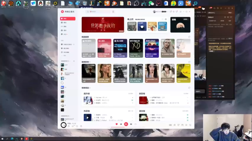Open the 热歌榜 chart title
This screenshot has width=252, height=141.
point(87,111)
